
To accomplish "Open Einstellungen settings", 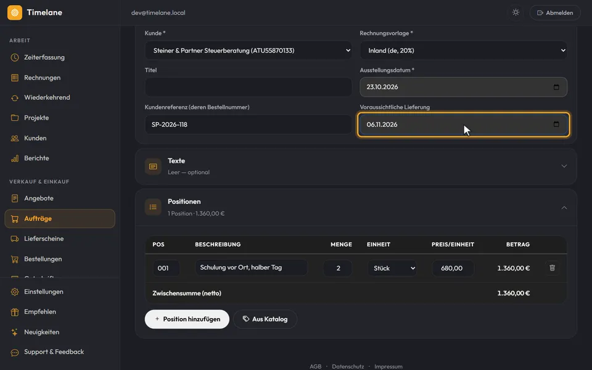I will click(60, 292).
